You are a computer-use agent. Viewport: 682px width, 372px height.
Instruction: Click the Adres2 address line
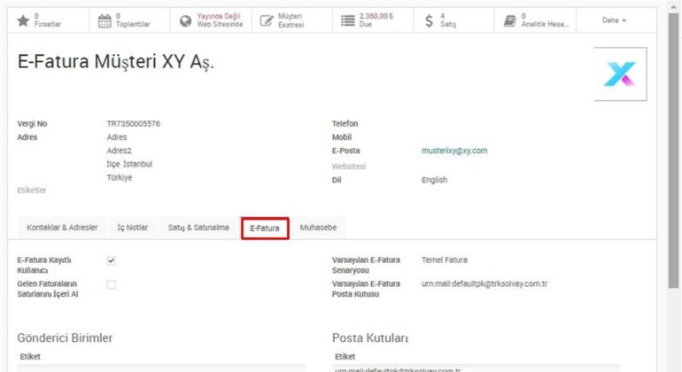[x=119, y=151]
